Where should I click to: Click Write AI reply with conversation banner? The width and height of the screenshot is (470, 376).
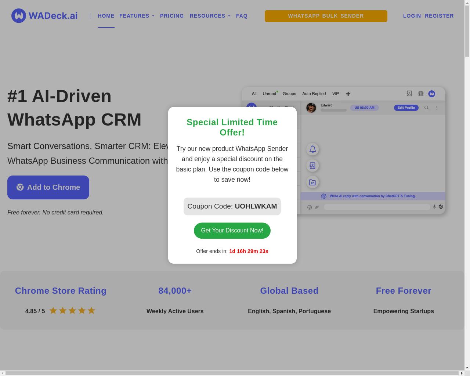(x=373, y=196)
